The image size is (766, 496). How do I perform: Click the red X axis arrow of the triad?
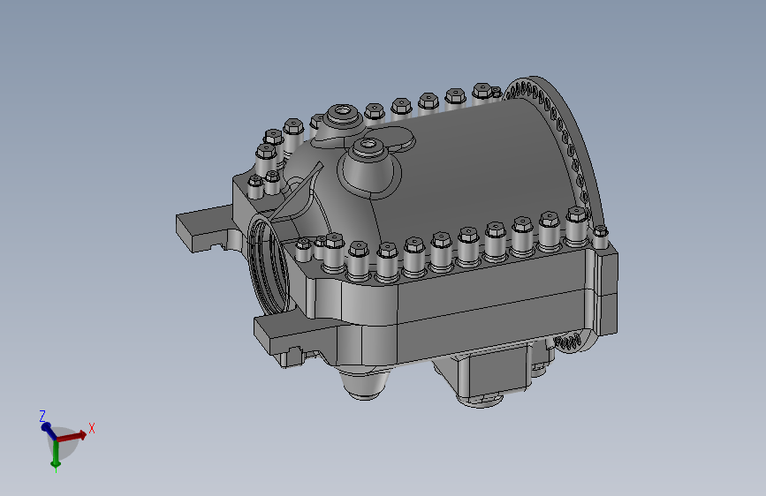pos(72,436)
